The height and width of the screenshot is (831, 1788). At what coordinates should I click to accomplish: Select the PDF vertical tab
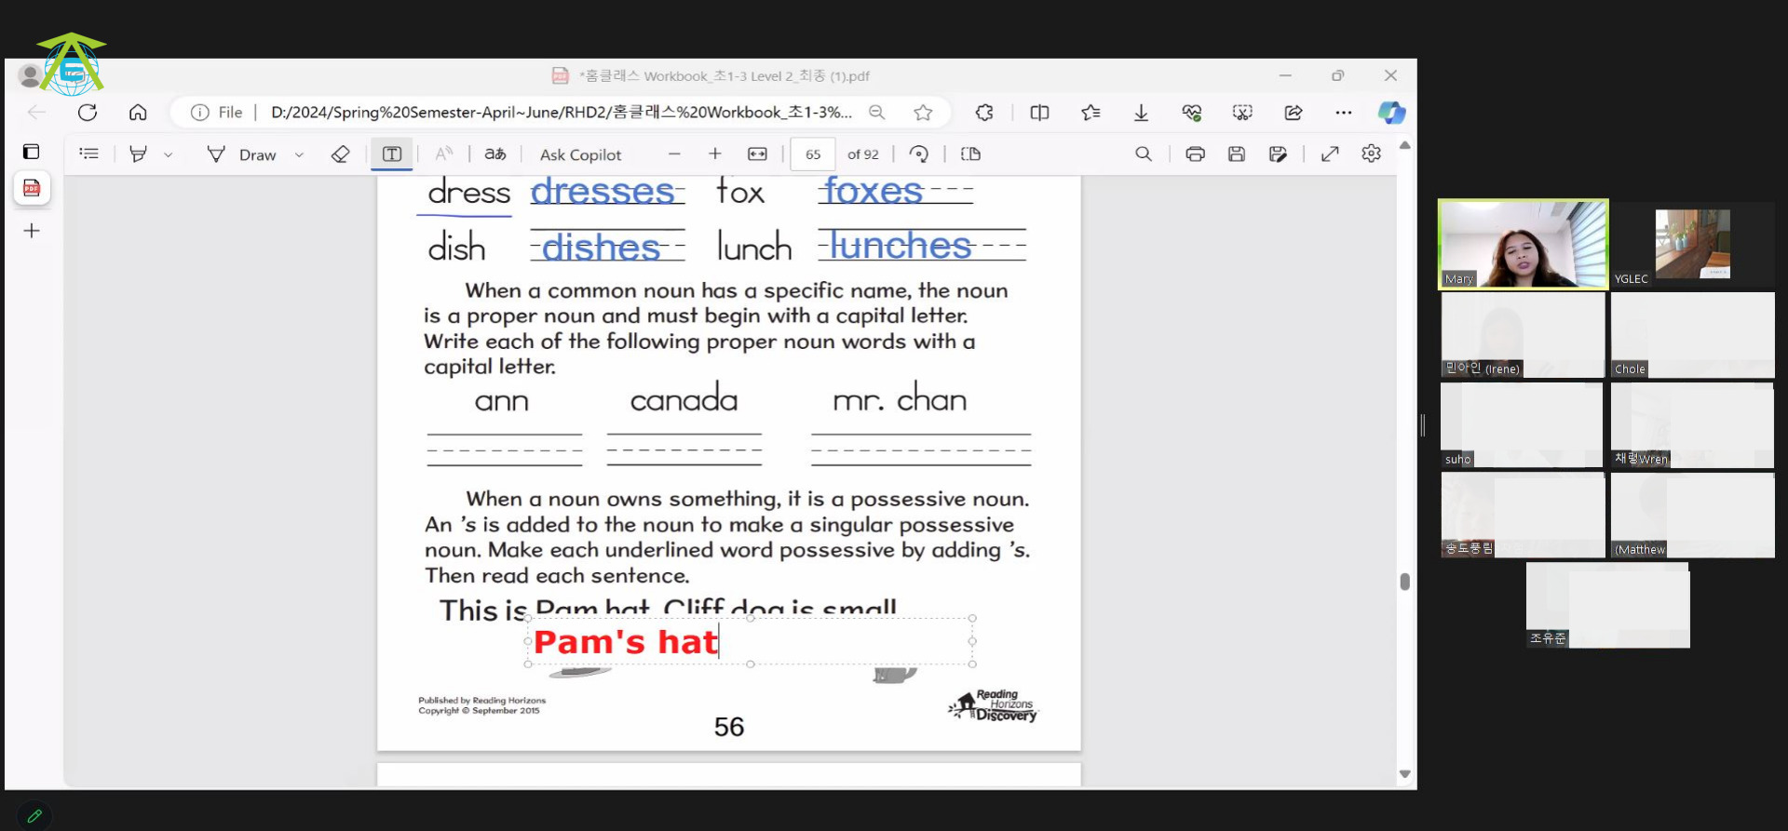pyautogui.click(x=32, y=188)
